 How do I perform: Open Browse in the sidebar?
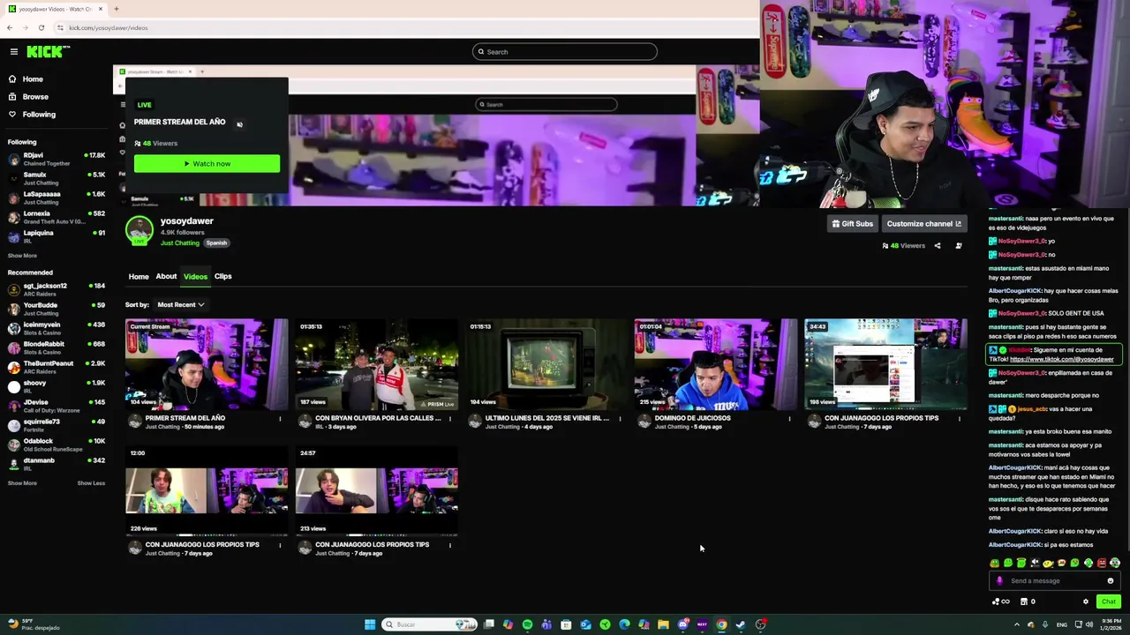tap(35, 97)
